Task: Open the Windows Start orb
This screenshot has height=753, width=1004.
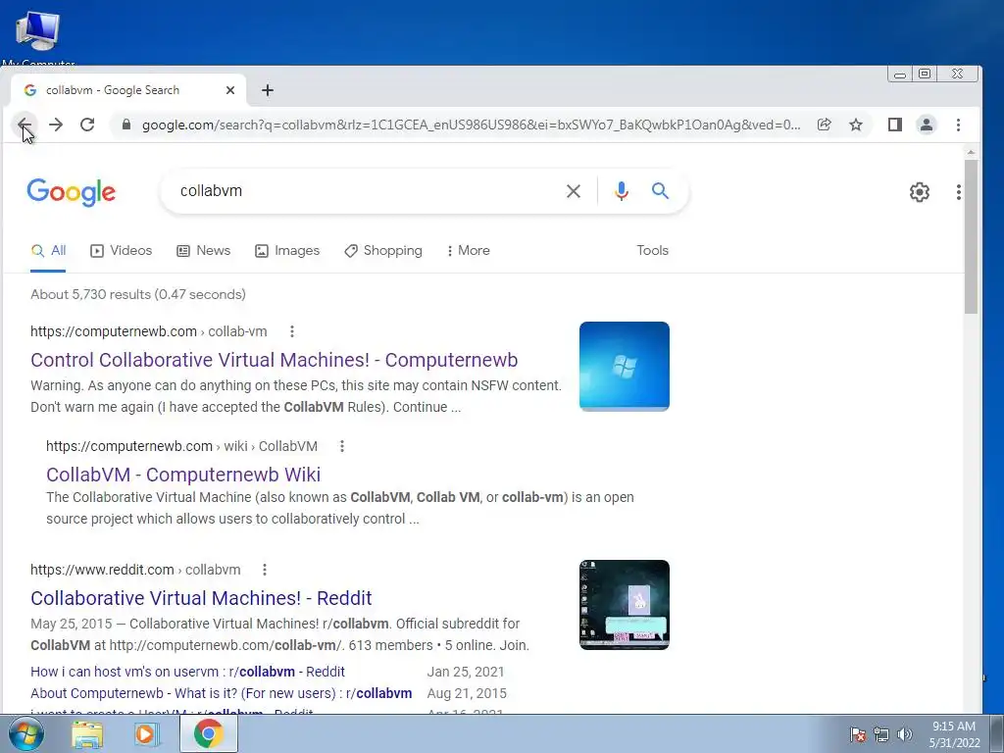Action: coord(25,733)
